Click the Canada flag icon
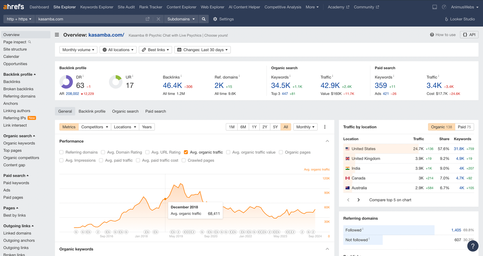Viewport: 483px width, 256px height. click(x=347, y=178)
